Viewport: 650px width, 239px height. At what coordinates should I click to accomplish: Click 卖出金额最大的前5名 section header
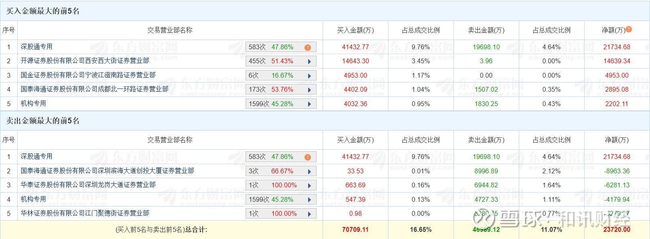coord(43,121)
